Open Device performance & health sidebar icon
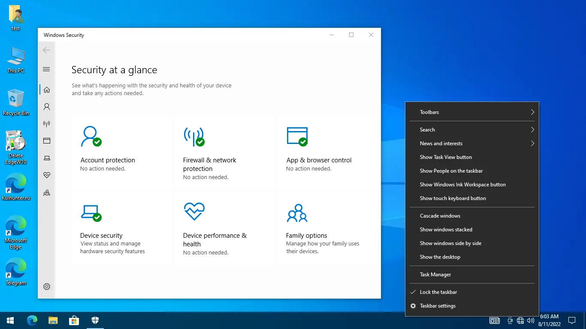 46,175
